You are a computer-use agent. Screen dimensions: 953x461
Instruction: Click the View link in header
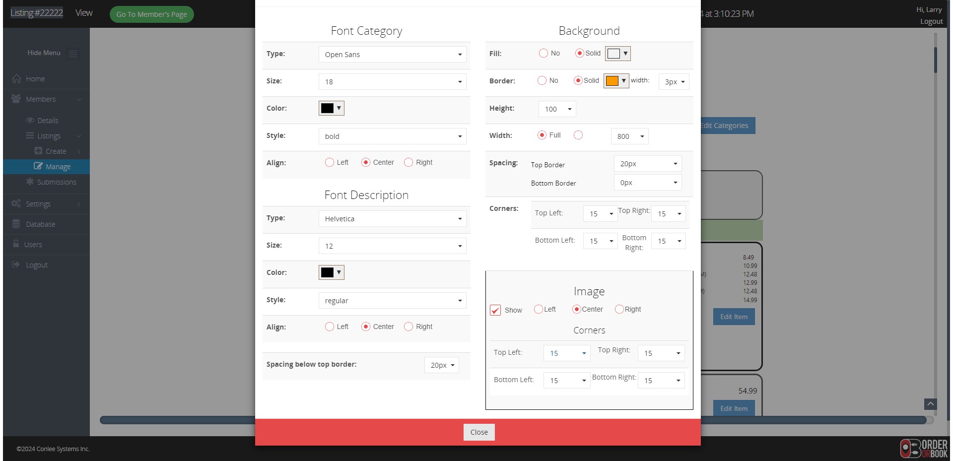coord(84,13)
